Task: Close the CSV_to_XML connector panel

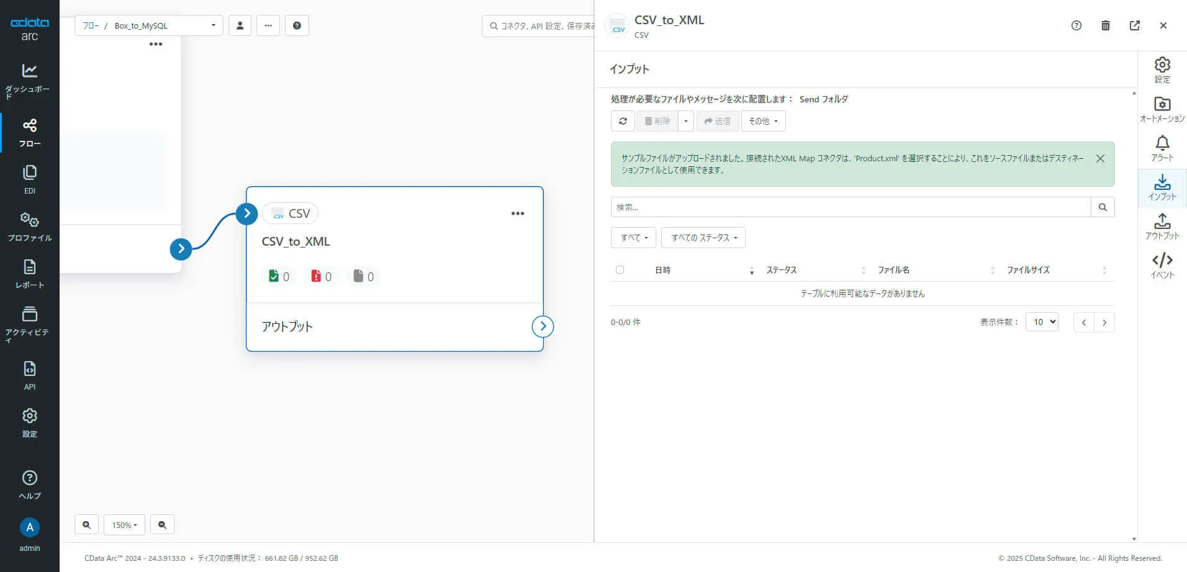Action: point(1163,25)
